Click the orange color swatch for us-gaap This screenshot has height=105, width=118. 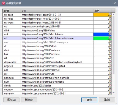click(x=101, y=15)
